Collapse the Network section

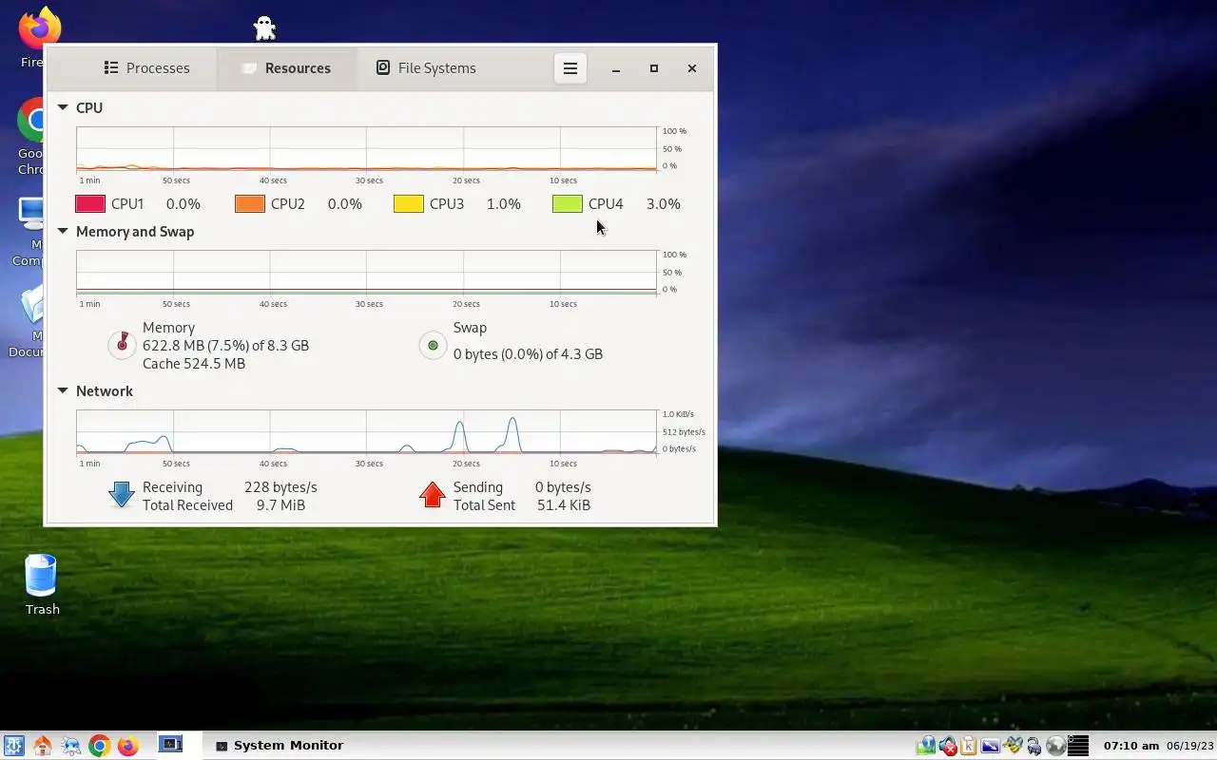point(63,390)
